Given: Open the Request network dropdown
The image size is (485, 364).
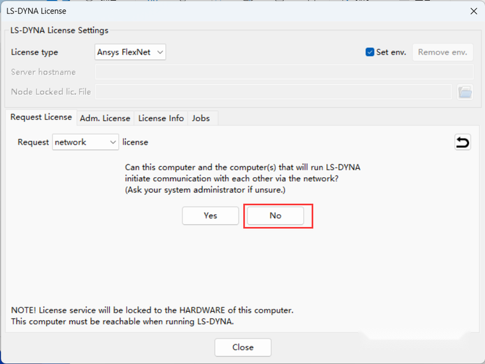Looking at the screenshot, I should pos(86,142).
